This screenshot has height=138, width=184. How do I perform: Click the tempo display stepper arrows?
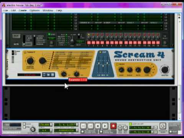pyautogui.click(x=51, y=125)
